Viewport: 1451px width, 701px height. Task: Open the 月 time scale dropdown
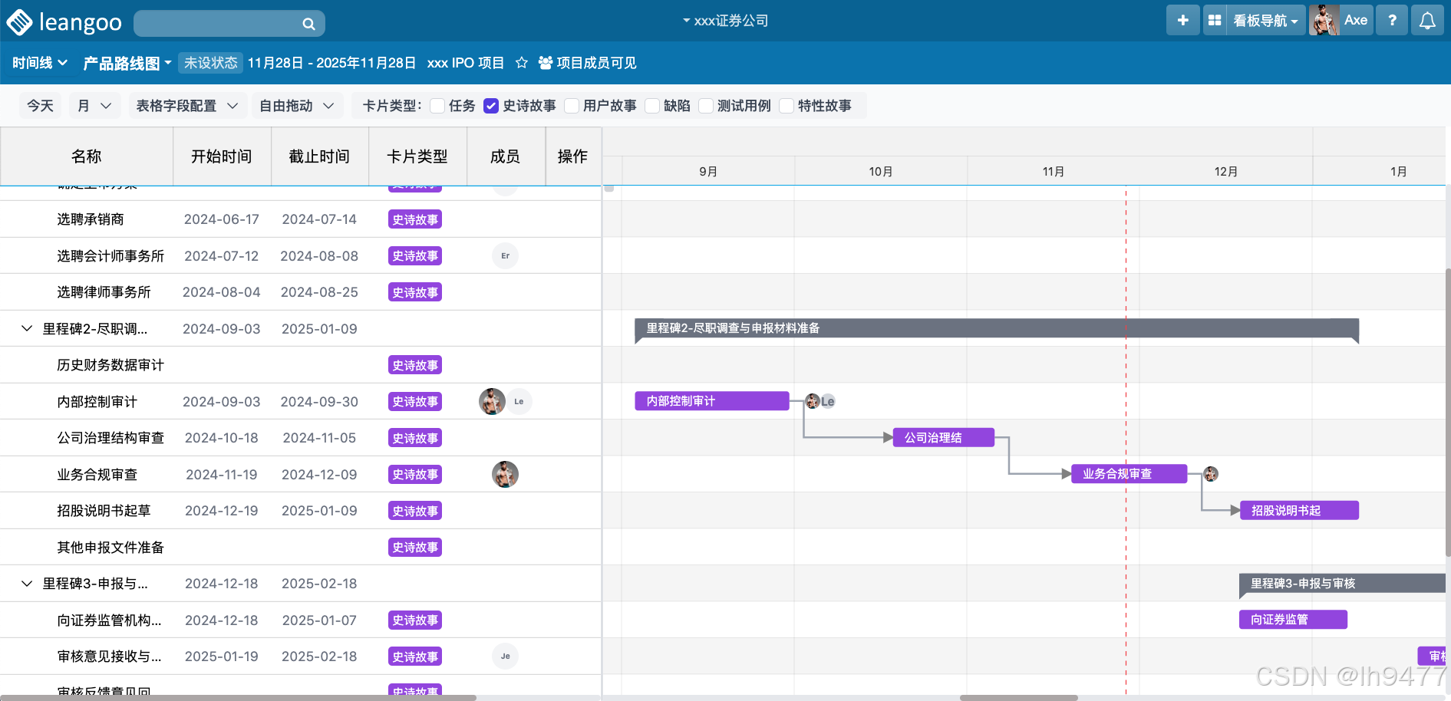click(94, 106)
